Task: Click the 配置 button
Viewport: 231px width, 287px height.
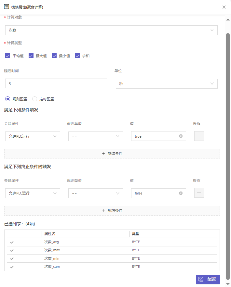Action: 208,279
